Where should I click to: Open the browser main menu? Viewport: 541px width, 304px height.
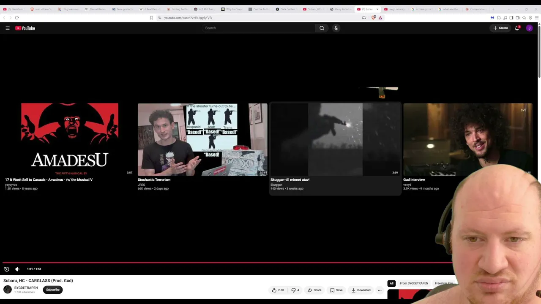(x=537, y=18)
